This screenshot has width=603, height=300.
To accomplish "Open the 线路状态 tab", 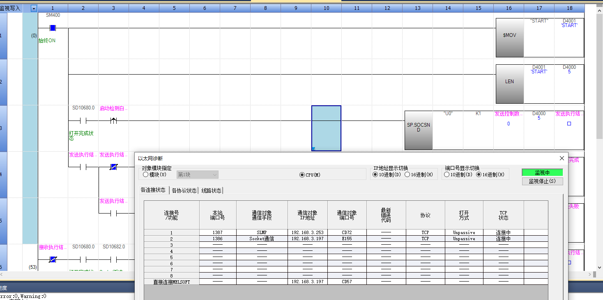I will [211, 191].
